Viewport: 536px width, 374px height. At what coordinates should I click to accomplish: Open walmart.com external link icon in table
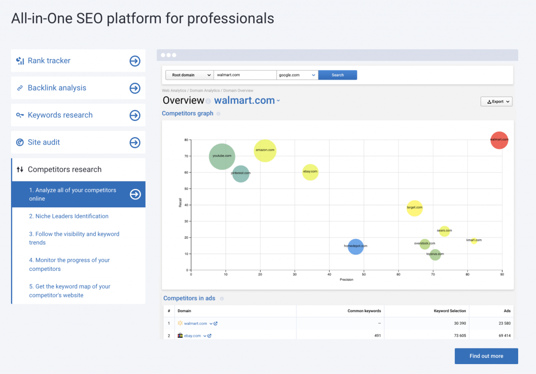pos(216,323)
